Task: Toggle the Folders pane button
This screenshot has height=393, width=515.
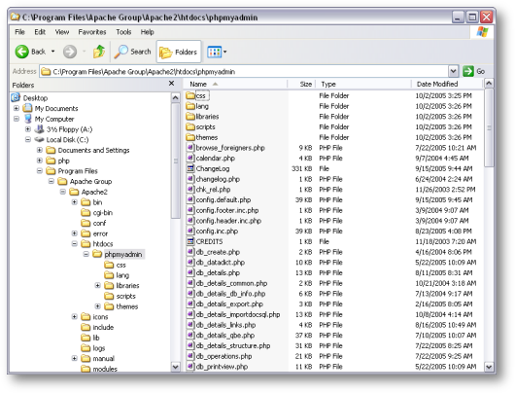Action: (179, 52)
